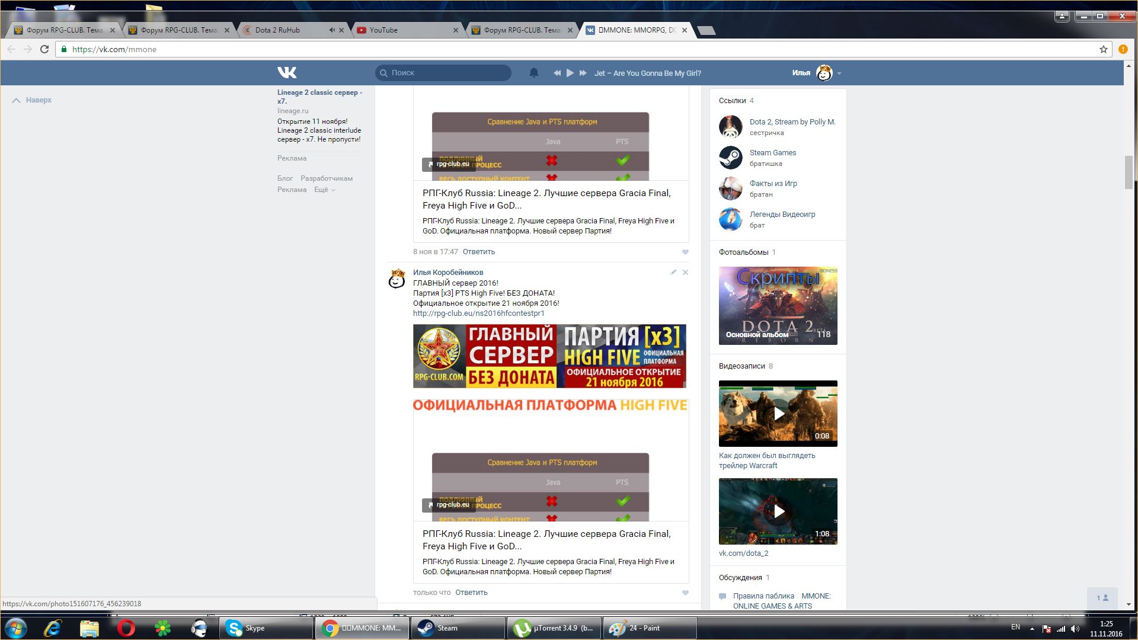Delete Илья Коробейников's post with X icon

[685, 273]
